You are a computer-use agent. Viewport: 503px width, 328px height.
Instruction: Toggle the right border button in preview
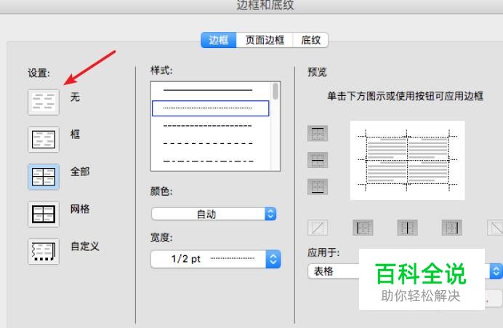tap(452, 228)
